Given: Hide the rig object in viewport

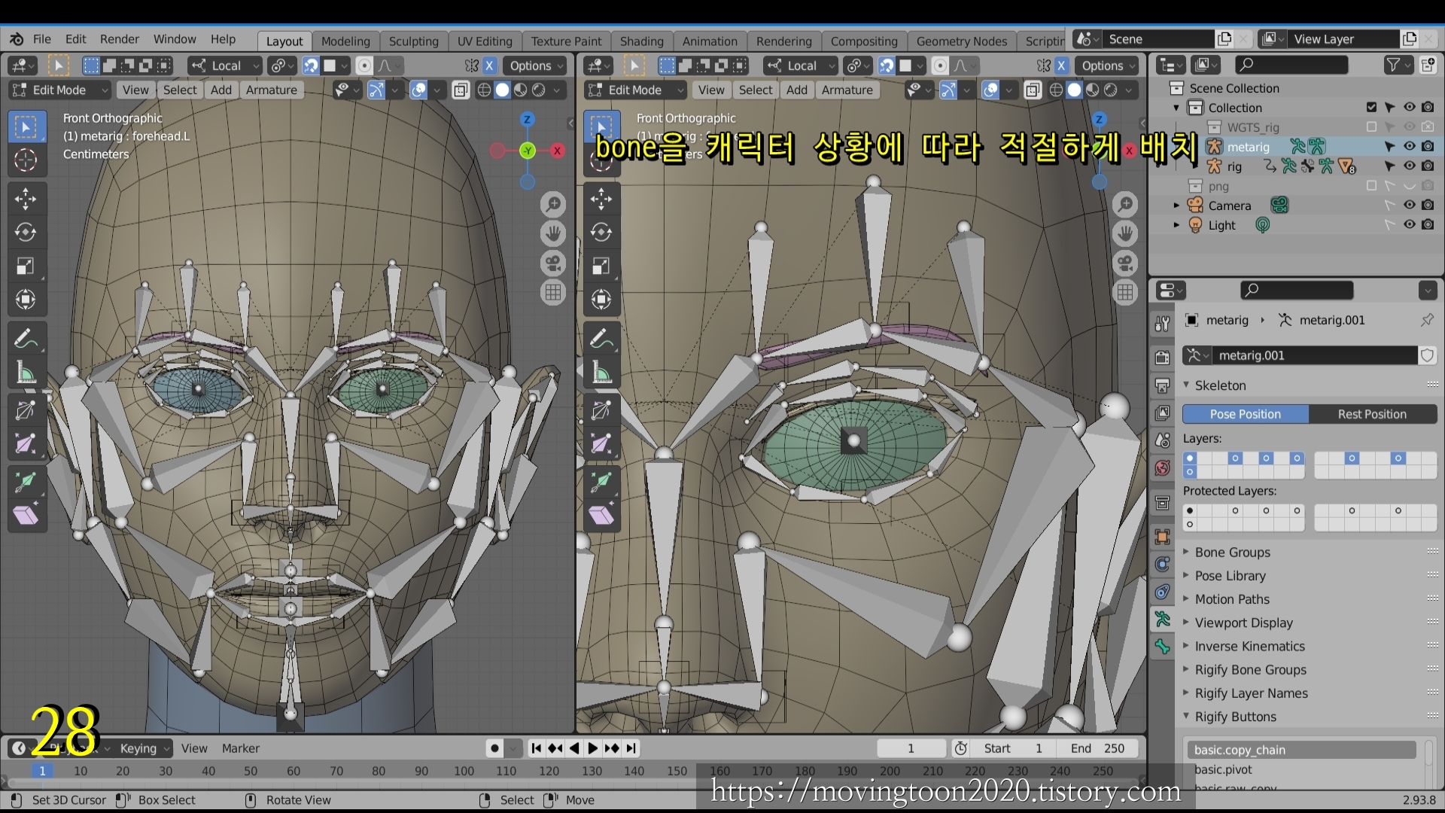Looking at the screenshot, I should (1409, 166).
